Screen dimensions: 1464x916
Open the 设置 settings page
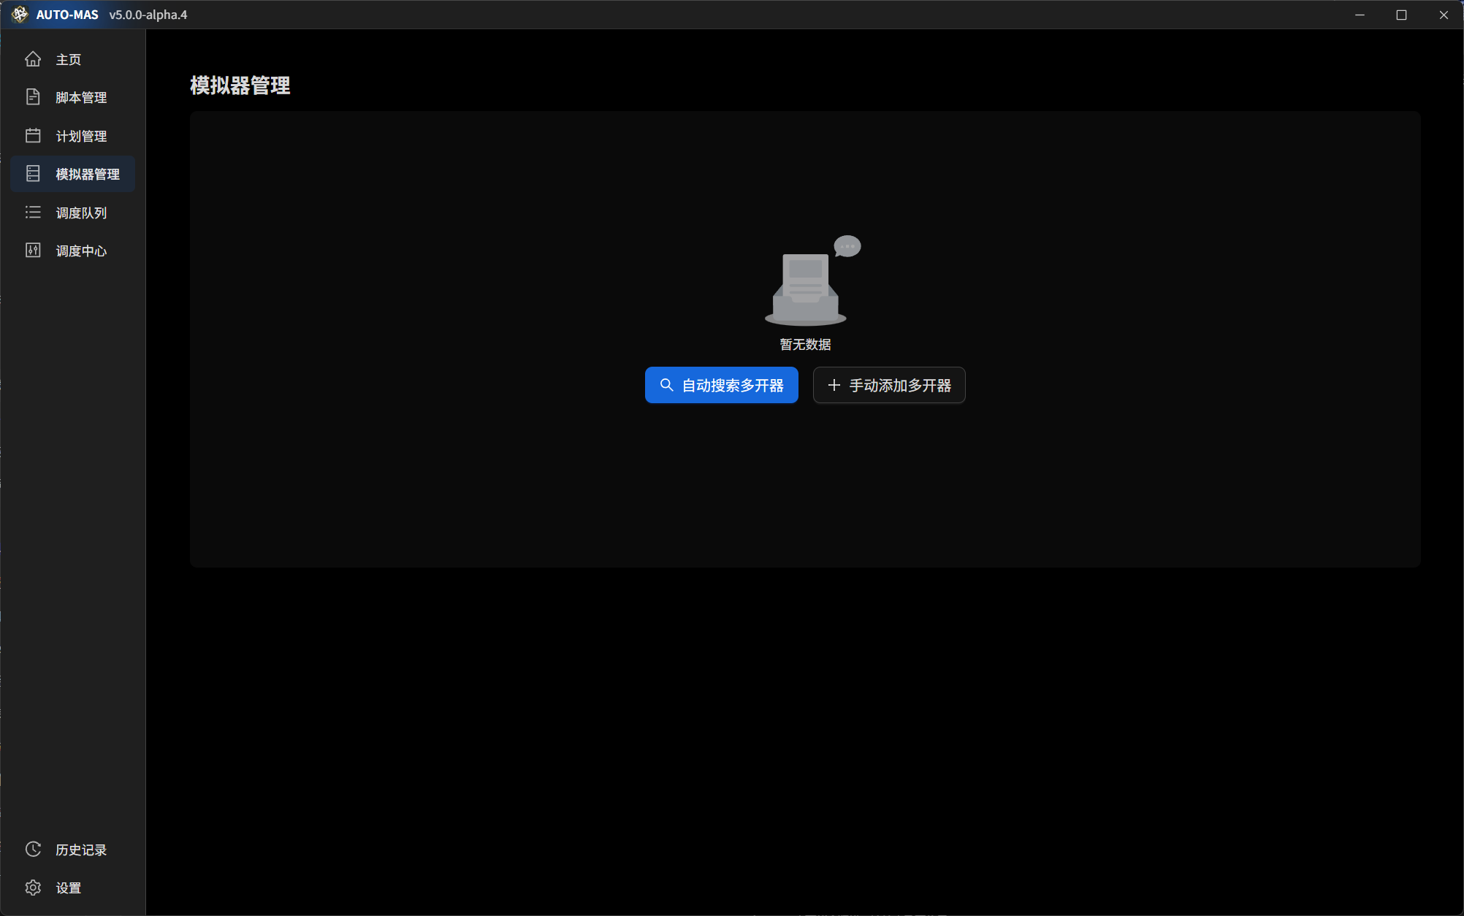click(70, 887)
